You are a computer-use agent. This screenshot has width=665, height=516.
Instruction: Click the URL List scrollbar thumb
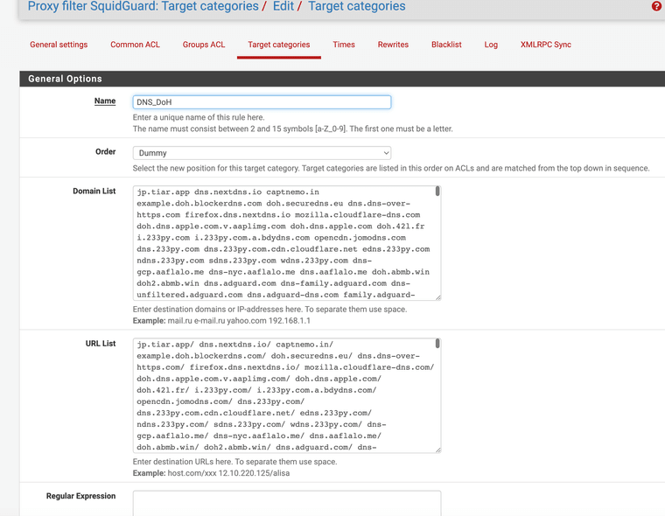tap(437, 344)
